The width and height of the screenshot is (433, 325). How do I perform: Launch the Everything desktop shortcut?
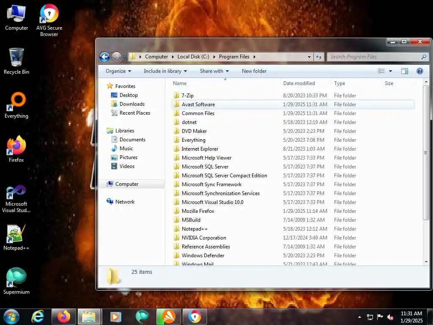pyautogui.click(x=16, y=105)
